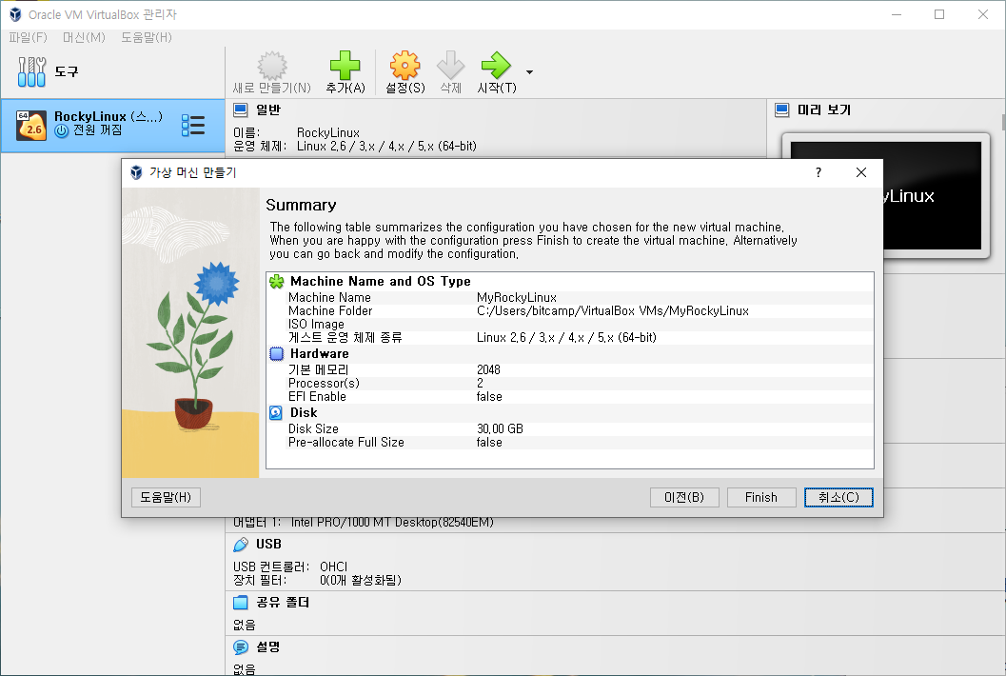The image size is (1006, 676).
Task: Click the Delete (삭제) toolbar icon
Action: 450,66
